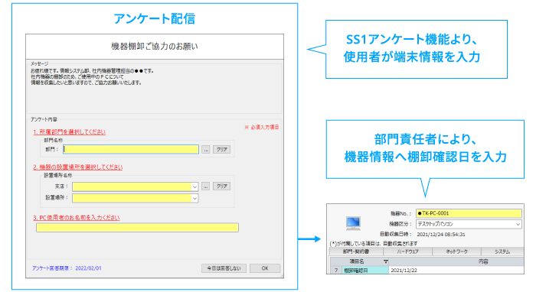Switch to the ネットワーク tab
This screenshot has width=536, height=292.
click(x=456, y=251)
